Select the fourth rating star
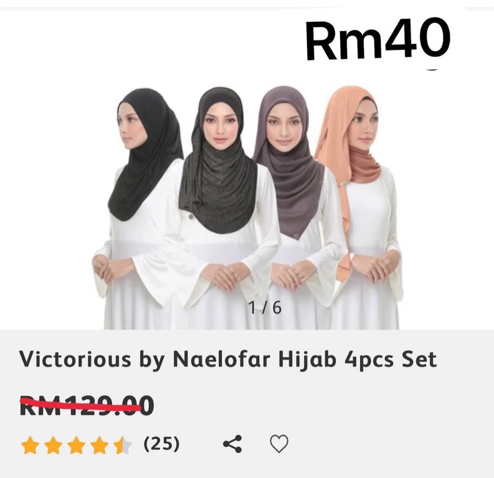The width and height of the screenshot is (494, 478). 99,445
